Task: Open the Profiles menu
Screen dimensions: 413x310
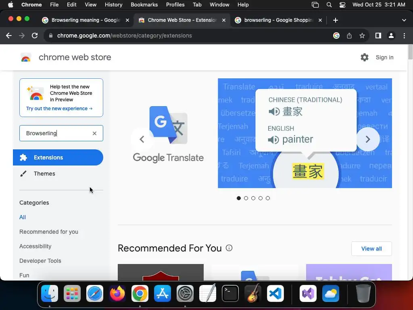Action: [175, 4]
